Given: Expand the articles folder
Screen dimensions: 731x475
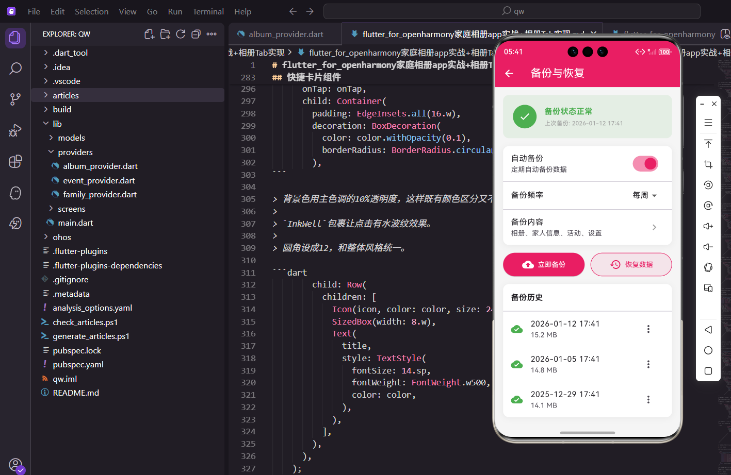Looking at the screenshot, I should 127,95.
